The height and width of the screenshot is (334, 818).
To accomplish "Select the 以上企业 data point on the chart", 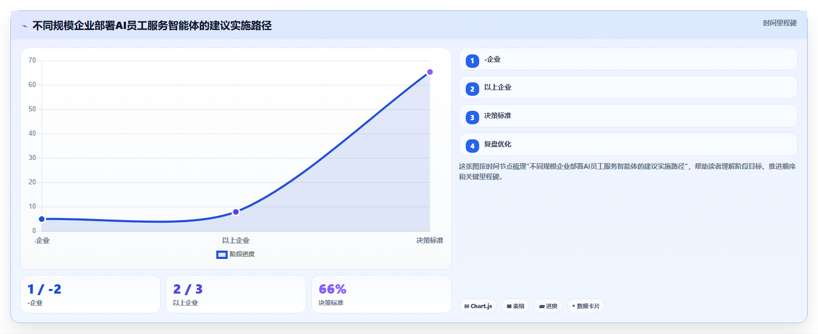I will [x=236, y=212].
